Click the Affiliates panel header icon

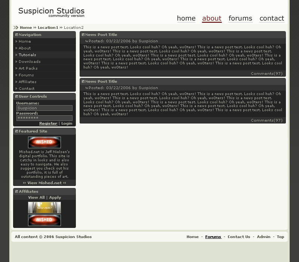point(16,192)
